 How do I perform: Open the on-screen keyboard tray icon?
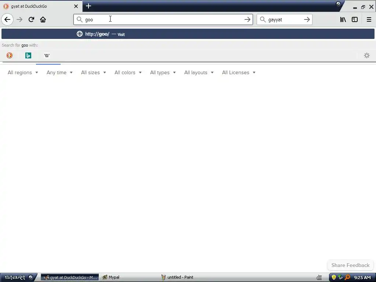click(x=319, y=278)
